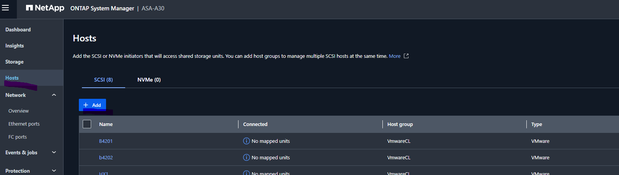This screenshot has height=175, width=619.
Task: Click the NetApp logo
Action: (x=45, y=8)
